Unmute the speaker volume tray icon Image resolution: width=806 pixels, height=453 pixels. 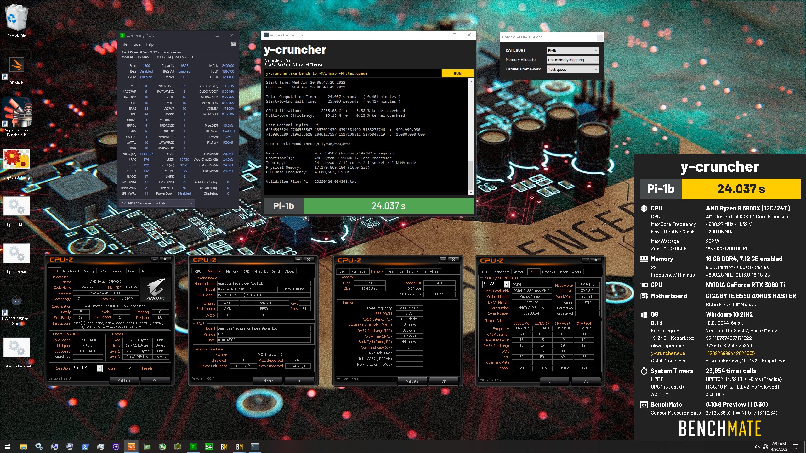[x=757, y=447]
